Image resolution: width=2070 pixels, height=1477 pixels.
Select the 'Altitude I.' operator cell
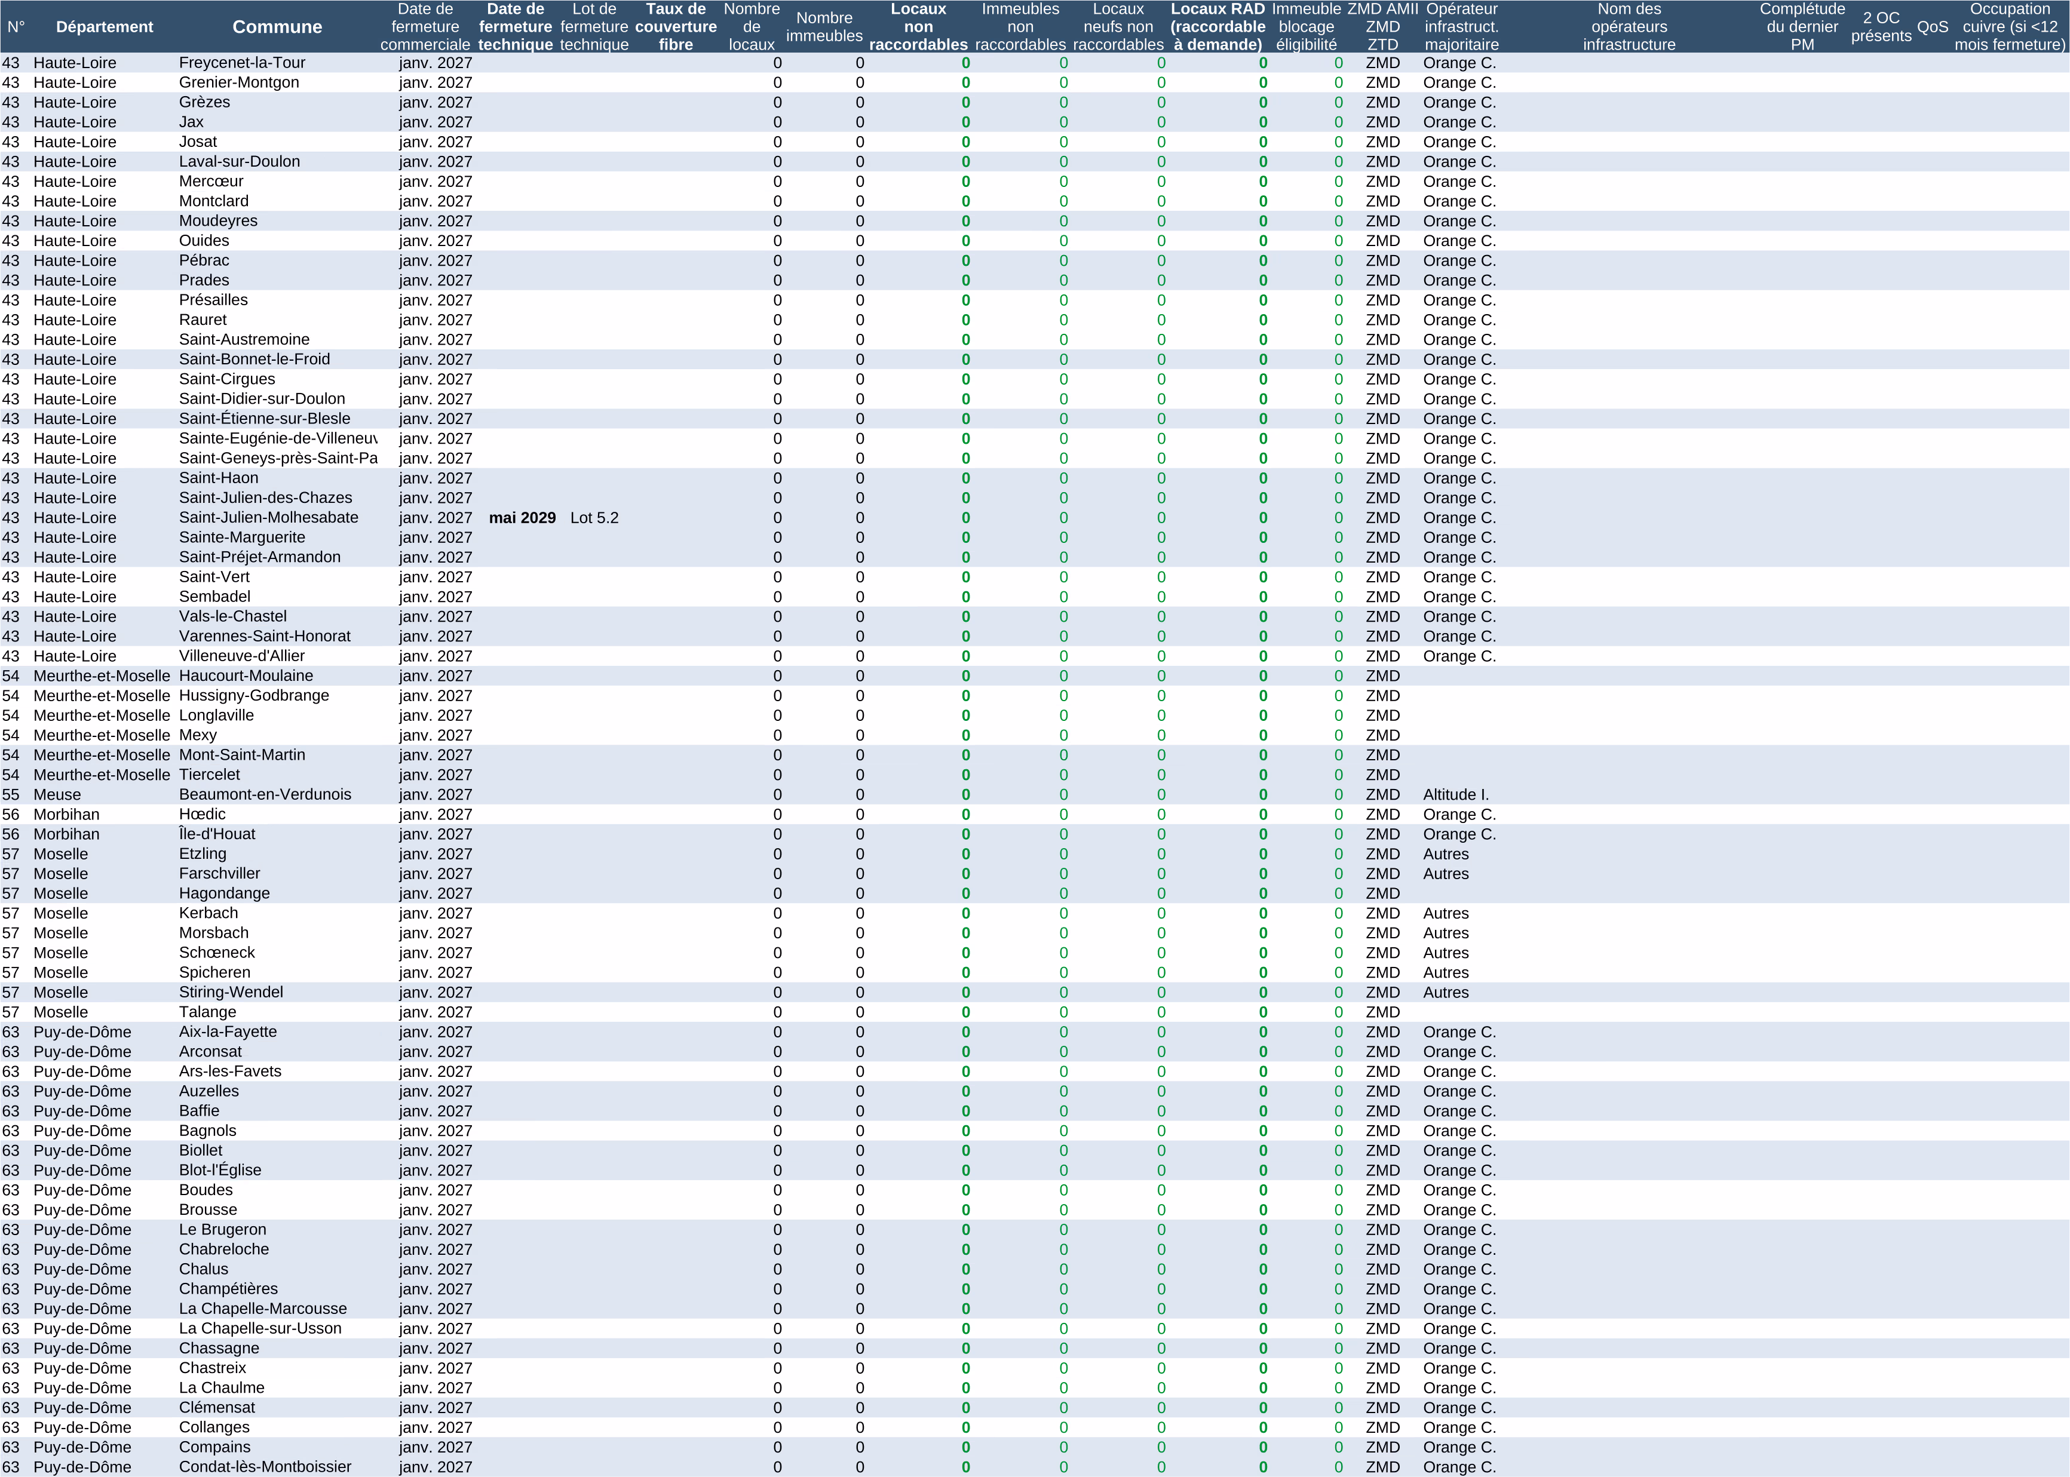click(1455, 795)
